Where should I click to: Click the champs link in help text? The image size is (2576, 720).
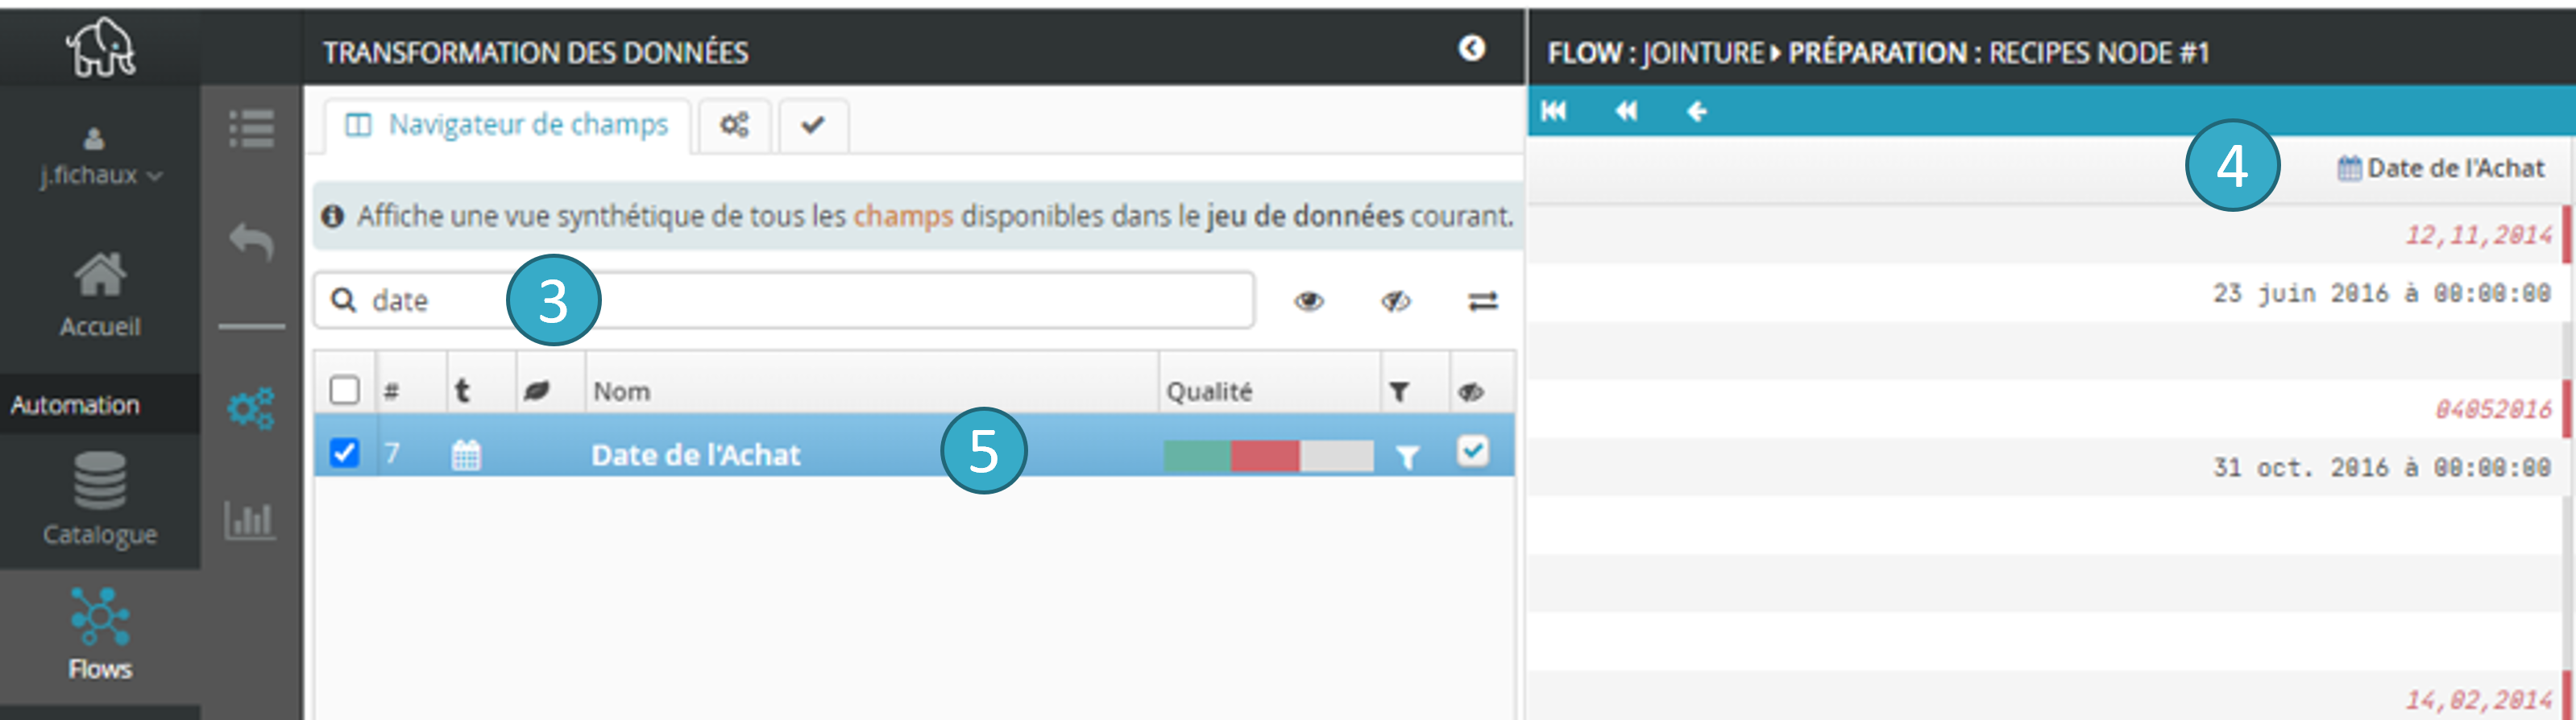(903, 216)
